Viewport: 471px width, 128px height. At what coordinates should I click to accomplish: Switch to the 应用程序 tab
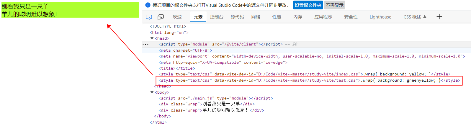coord(323,17)
